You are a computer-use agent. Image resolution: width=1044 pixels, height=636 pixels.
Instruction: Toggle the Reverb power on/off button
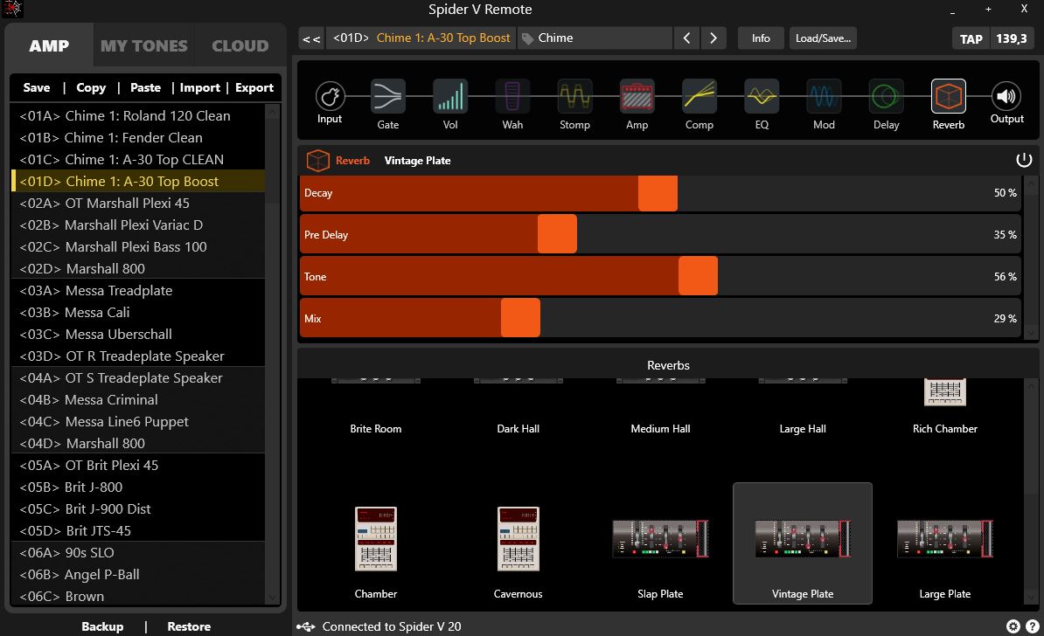click(1023, 160)
